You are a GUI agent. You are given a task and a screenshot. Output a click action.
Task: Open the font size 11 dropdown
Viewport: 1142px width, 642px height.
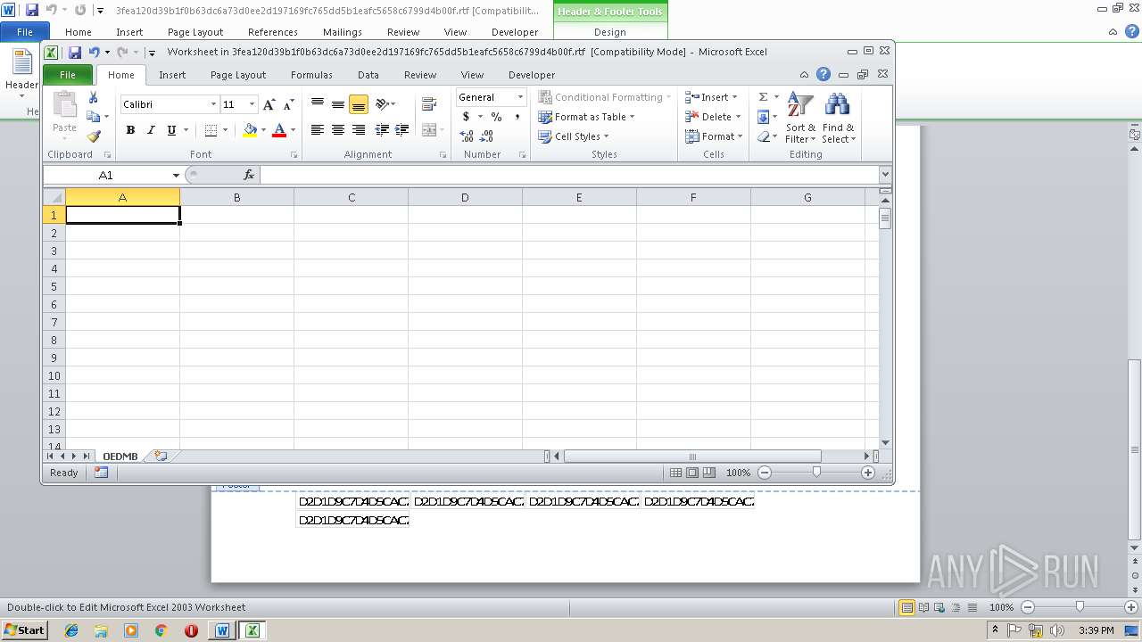pos(252,104)
